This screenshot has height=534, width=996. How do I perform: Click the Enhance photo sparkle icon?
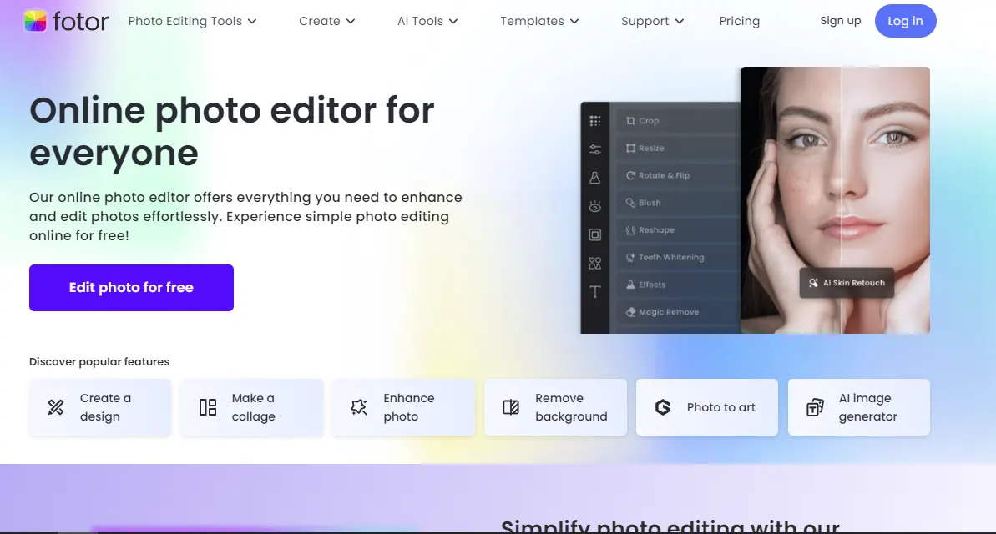359,407
